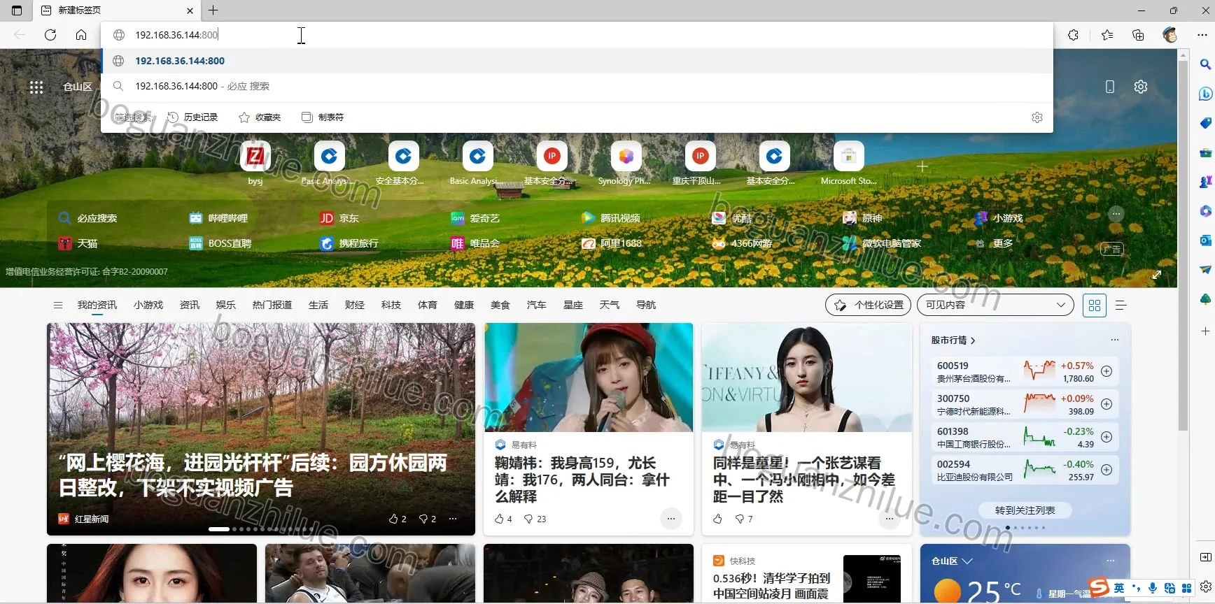Open the news feed hamburger menu

pos(58,305)
